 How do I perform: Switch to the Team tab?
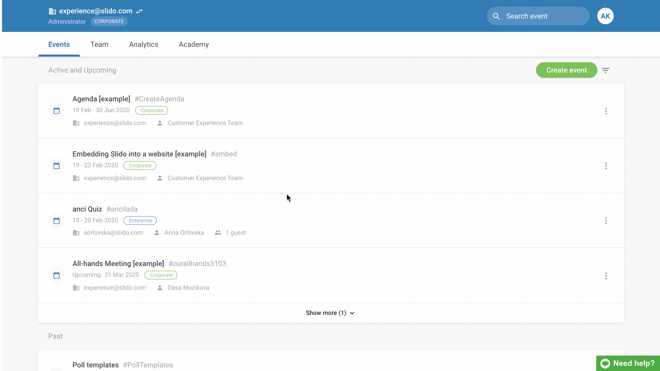[x=99, y=45]
